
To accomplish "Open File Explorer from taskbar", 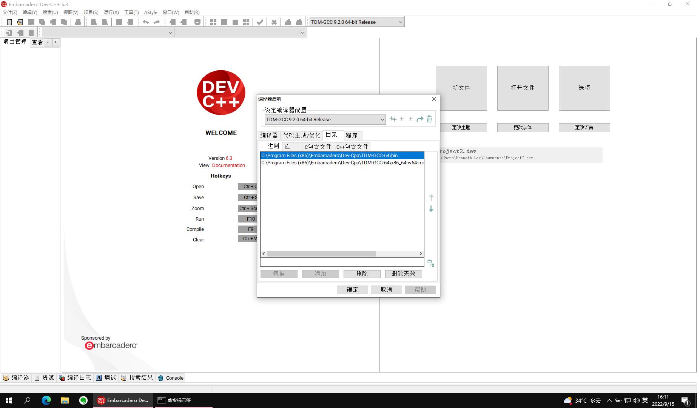I will pos(65,400).
